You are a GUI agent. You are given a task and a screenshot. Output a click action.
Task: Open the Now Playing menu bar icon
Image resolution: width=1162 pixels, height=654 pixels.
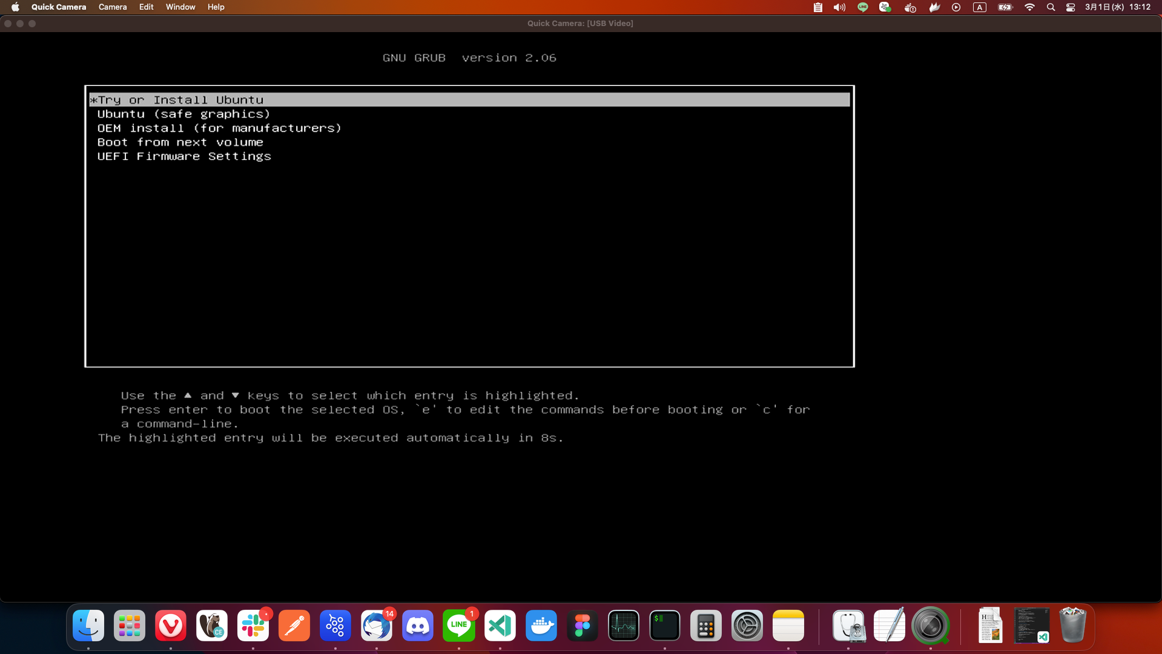pos(956,7)
